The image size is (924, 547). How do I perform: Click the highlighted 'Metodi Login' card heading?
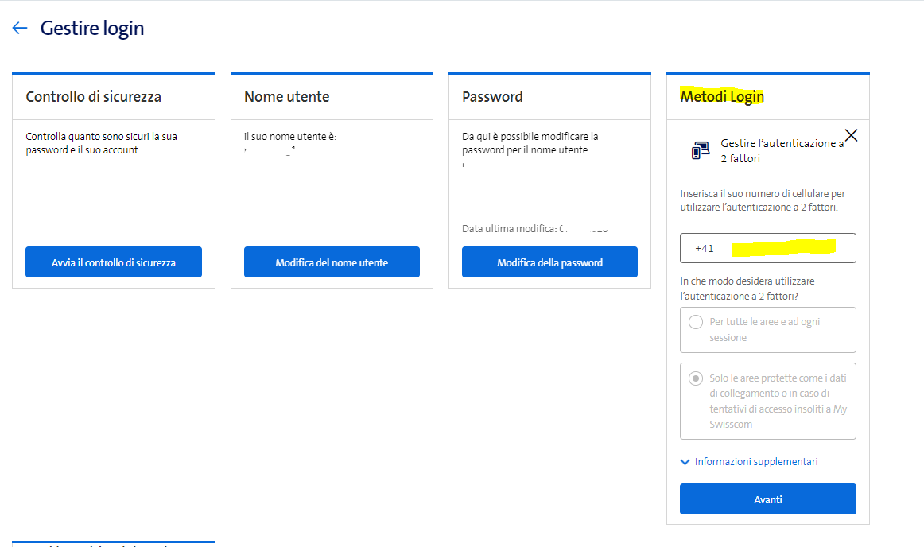pos(722,97)
